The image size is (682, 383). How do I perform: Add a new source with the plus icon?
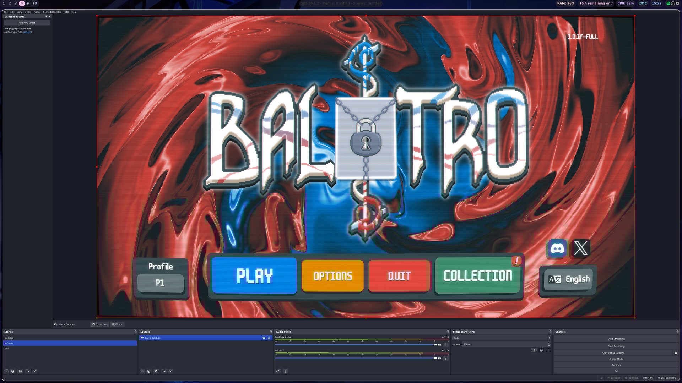click(142, 371)
